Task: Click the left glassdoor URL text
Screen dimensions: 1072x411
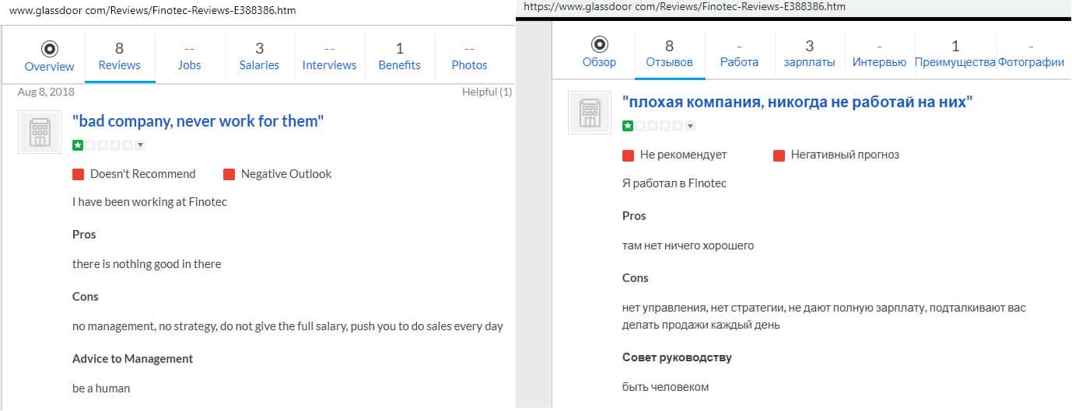Action: point(152,11)
